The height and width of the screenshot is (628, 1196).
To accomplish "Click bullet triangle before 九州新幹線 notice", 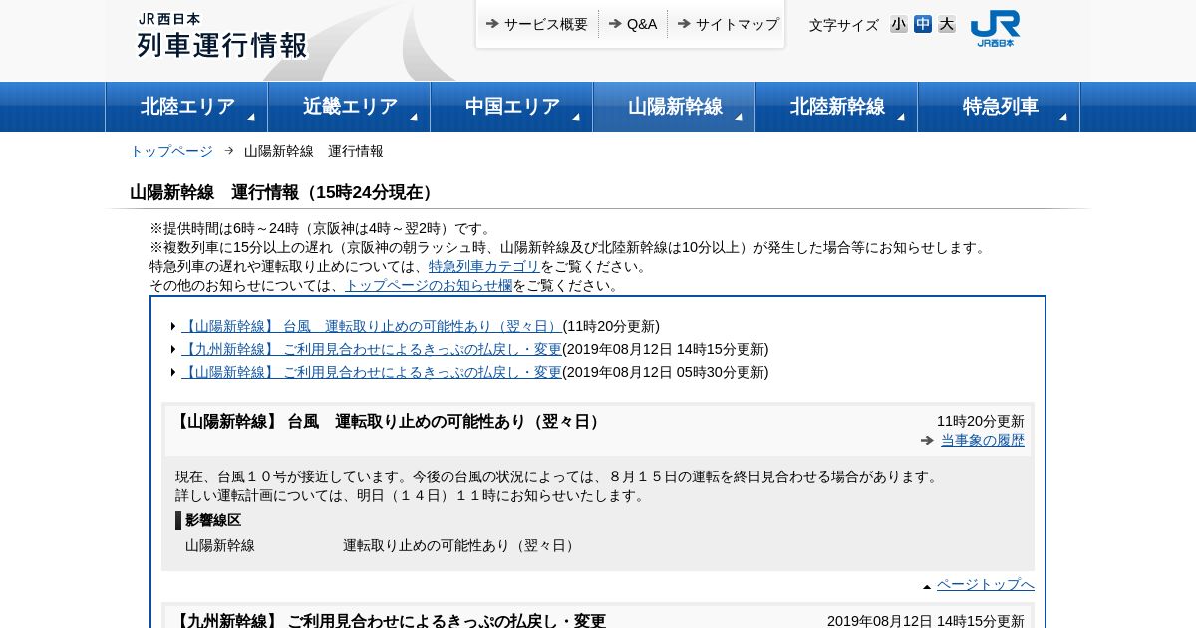I will [173, 349].
